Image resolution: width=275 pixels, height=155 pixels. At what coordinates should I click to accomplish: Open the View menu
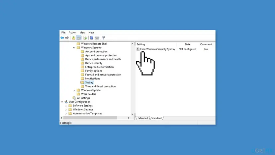[x=82, y=33]
